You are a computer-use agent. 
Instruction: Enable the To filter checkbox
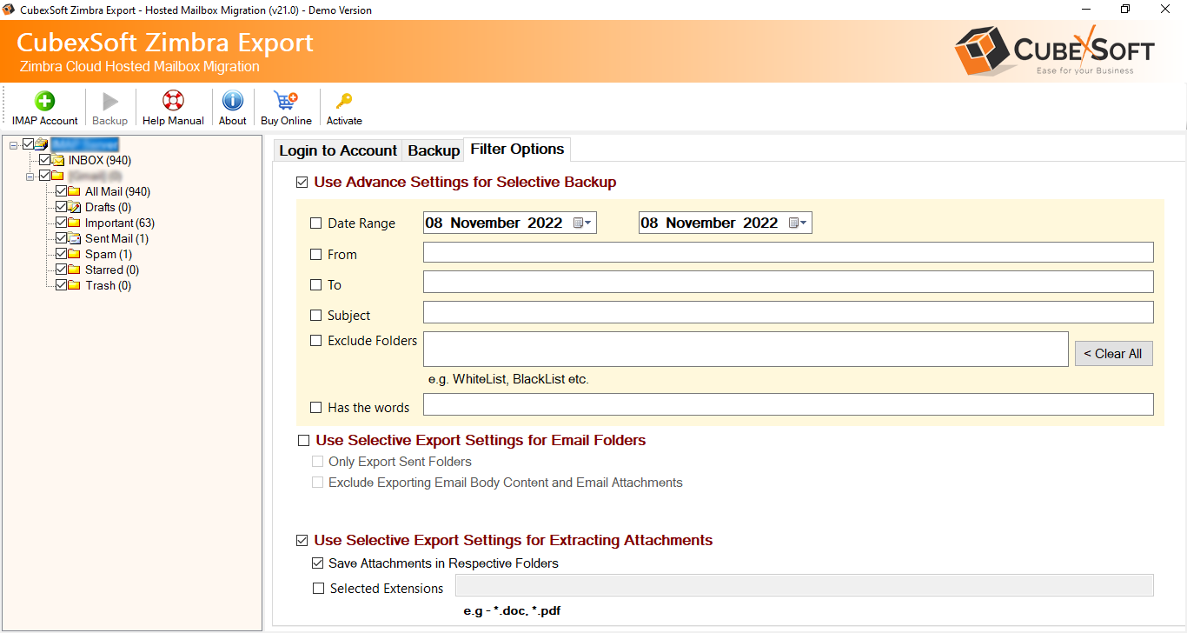(x=316, y=285)
